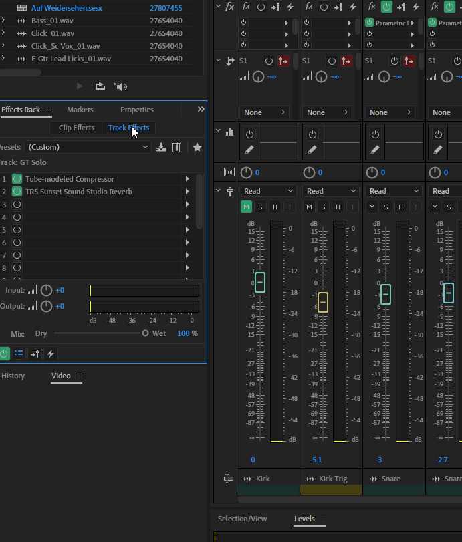462x542 pixels.
Task: Expand Bass_01.wav file entry
Action: pos(3,21)
